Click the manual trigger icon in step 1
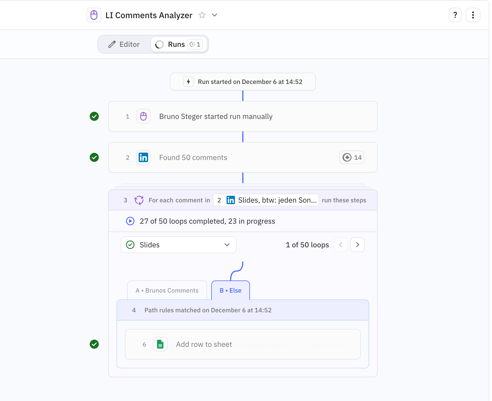The width and height of the screenshot is (492, 401). pos(143,116)
